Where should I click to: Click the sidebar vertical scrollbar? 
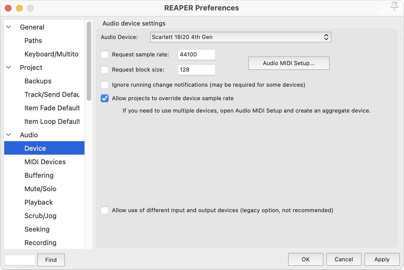[89, 61]
